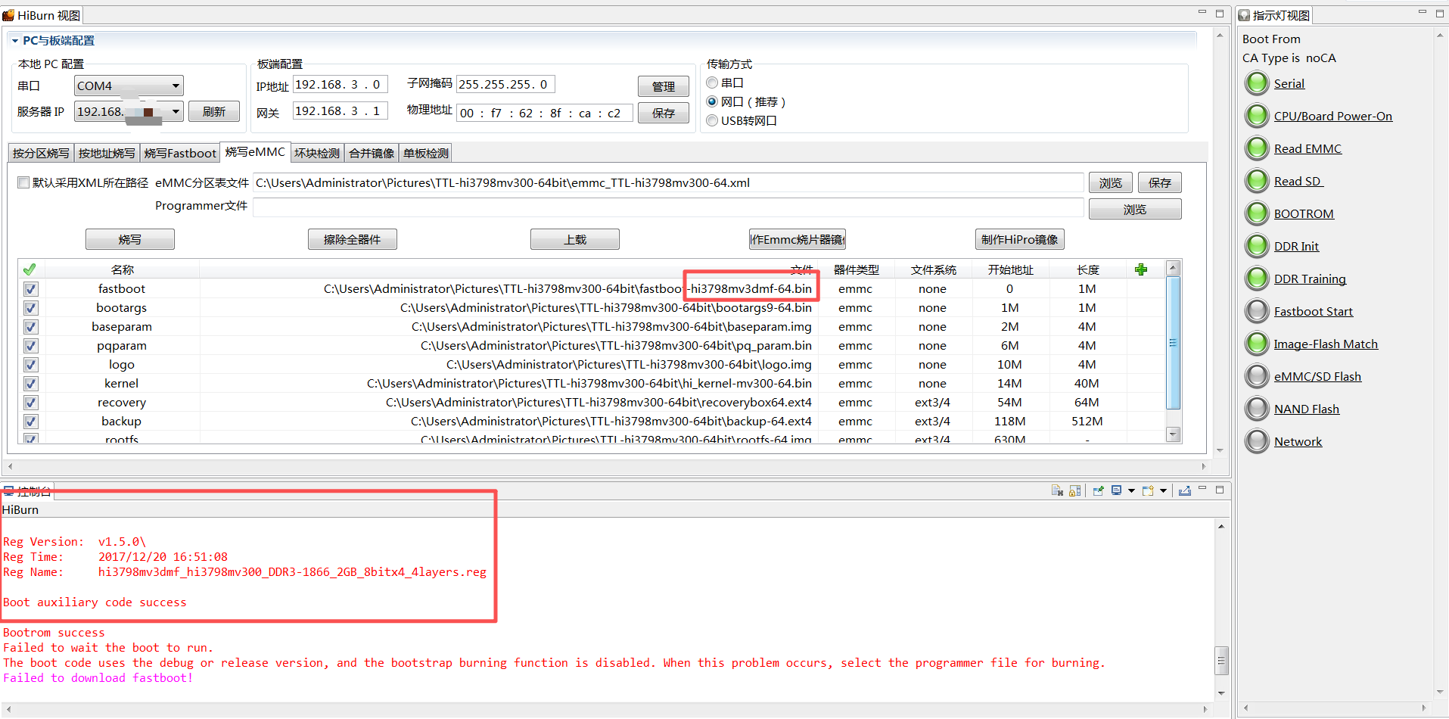Screen dimensions: 1449x719
Task: Click the Clear Console icon
Action: (x=1057, y=491)
